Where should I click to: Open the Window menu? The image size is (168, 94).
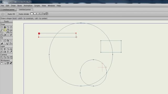51,6
